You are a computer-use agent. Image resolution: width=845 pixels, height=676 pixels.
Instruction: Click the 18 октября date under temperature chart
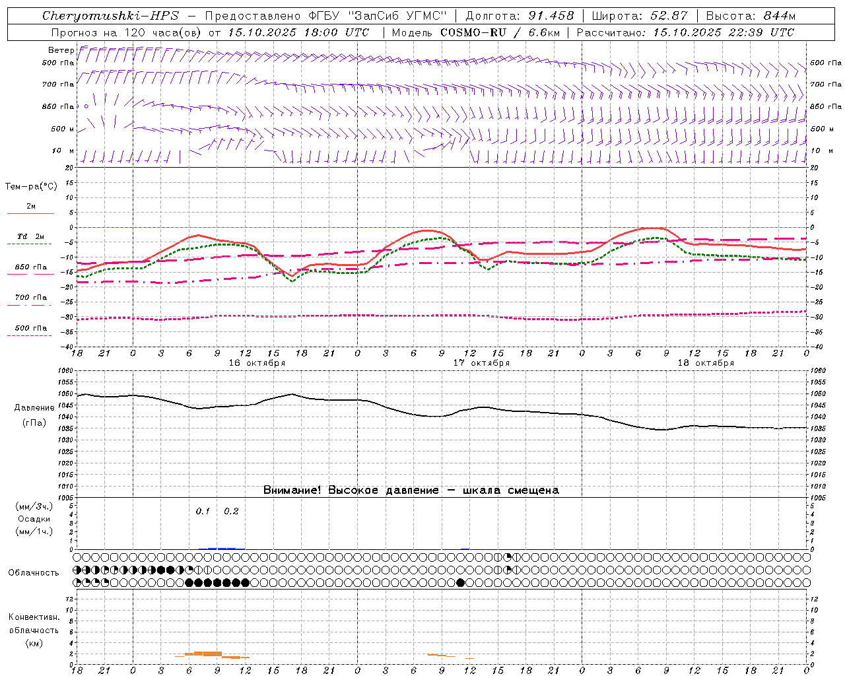pyautogui.click(x=706, y=362)
